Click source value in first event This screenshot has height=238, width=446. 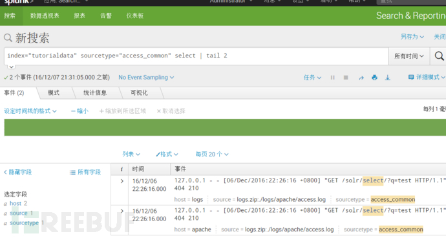(x=281, y=200)
